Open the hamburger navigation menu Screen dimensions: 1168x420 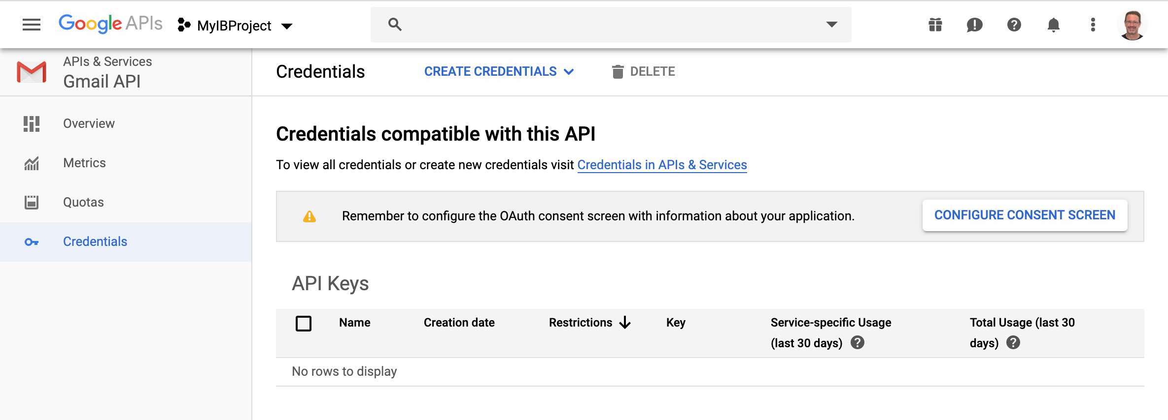pyautogui.click(x=32, y=25)
